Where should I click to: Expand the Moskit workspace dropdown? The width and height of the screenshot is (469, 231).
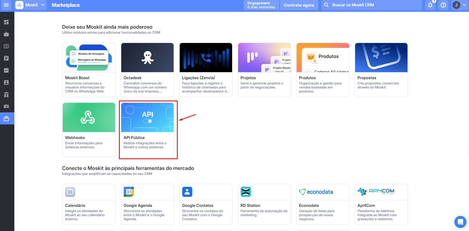43,5
